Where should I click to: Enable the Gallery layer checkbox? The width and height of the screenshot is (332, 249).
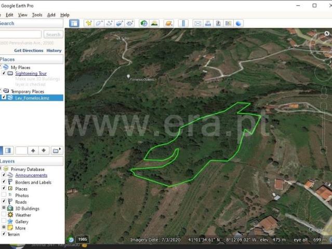pos(4,220)
